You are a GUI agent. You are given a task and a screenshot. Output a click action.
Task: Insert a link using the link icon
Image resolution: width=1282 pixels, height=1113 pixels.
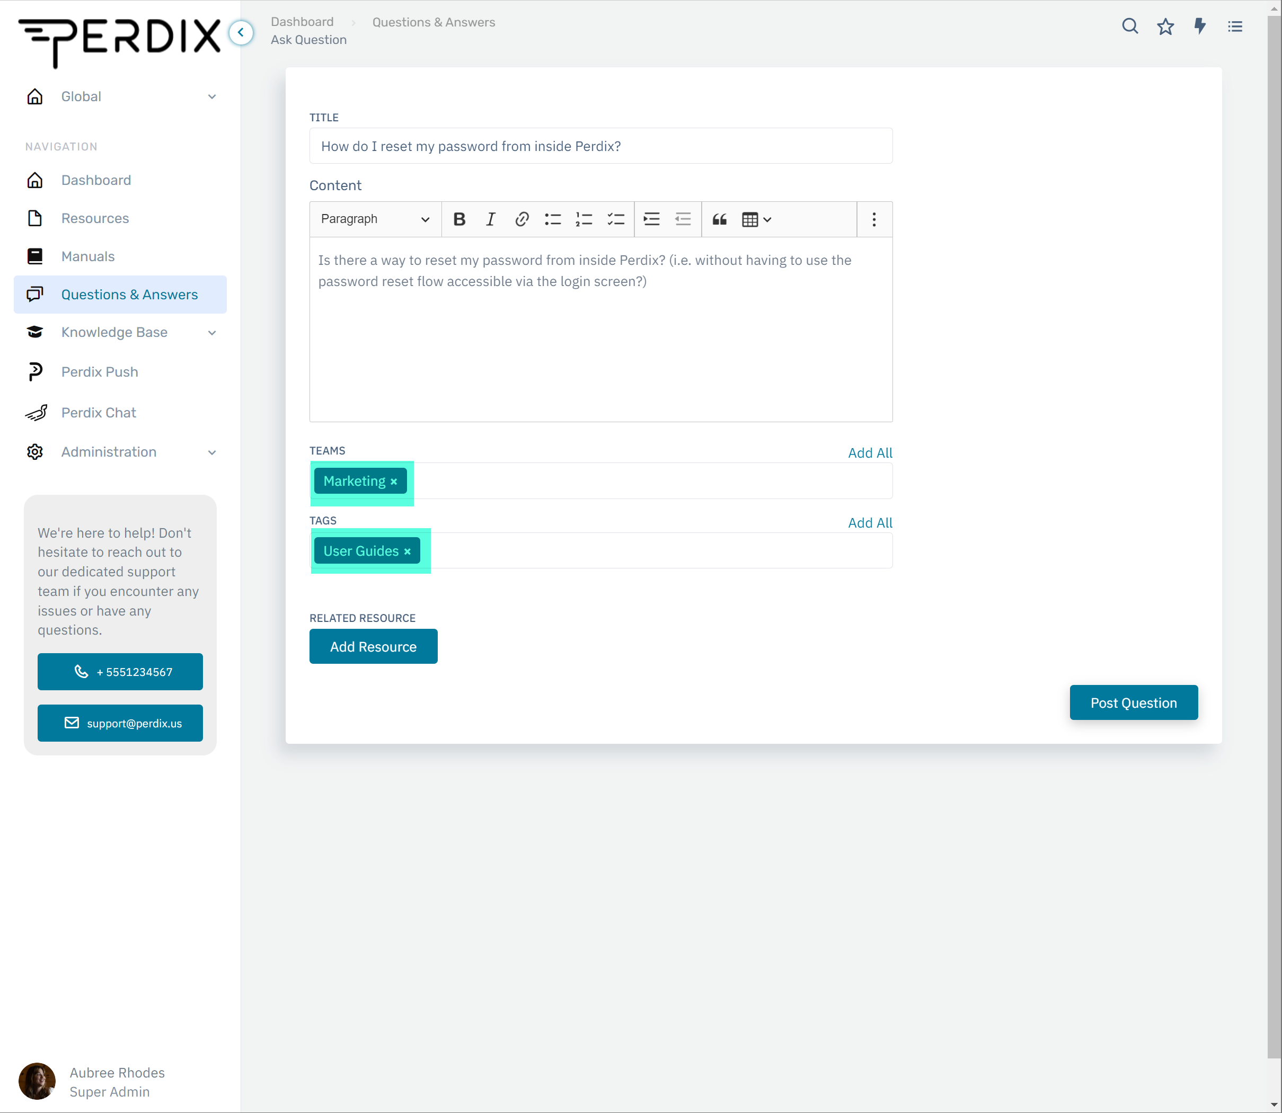522,219
